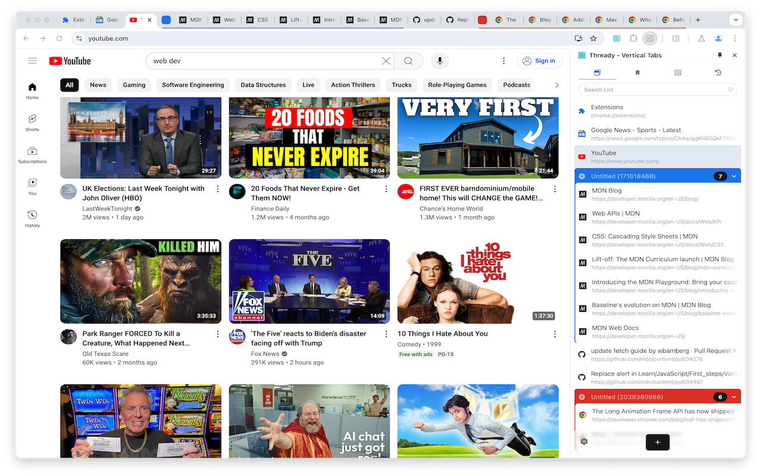This screenshot has height=476, width=761.
Task: Open YouTube settings three-dot menu
Action: tap(504, 61)
